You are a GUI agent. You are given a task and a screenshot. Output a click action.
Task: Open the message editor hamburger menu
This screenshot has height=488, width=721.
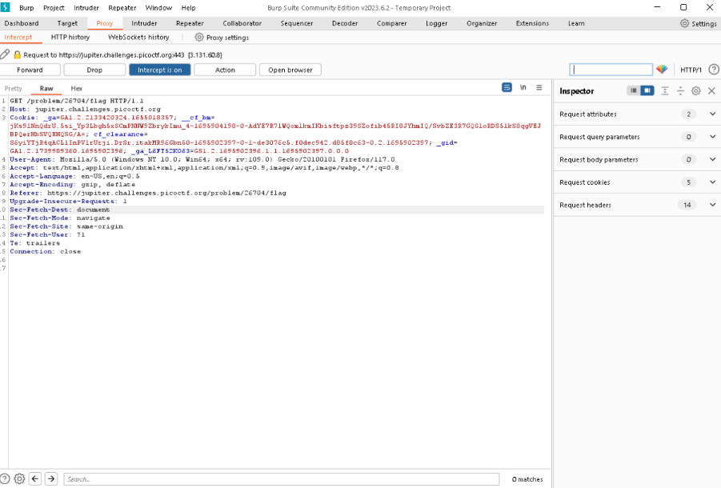[x=539, y=88]
